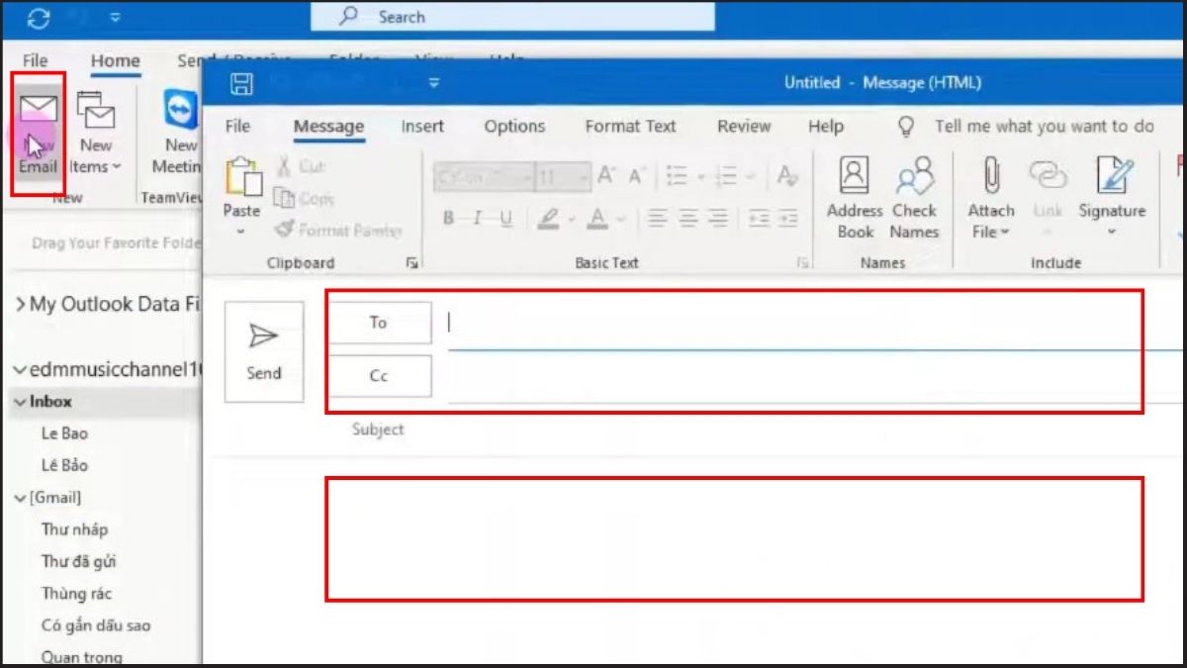Image resolution: width=1187 pixels, height=668 pixels.
Task: Select the Message ribbon tab
Action: point(328,127)
